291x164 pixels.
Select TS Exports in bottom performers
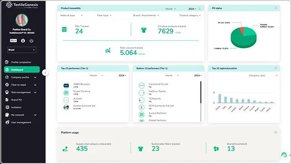click(x=155, y=98)
